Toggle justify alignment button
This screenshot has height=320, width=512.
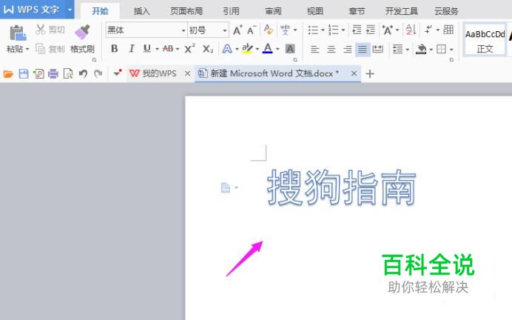tap(363, 50)
